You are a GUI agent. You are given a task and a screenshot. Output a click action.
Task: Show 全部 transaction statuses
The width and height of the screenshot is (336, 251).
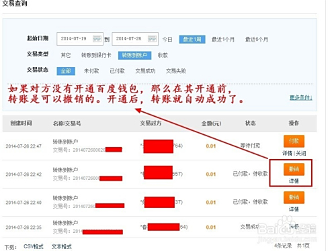66,71
